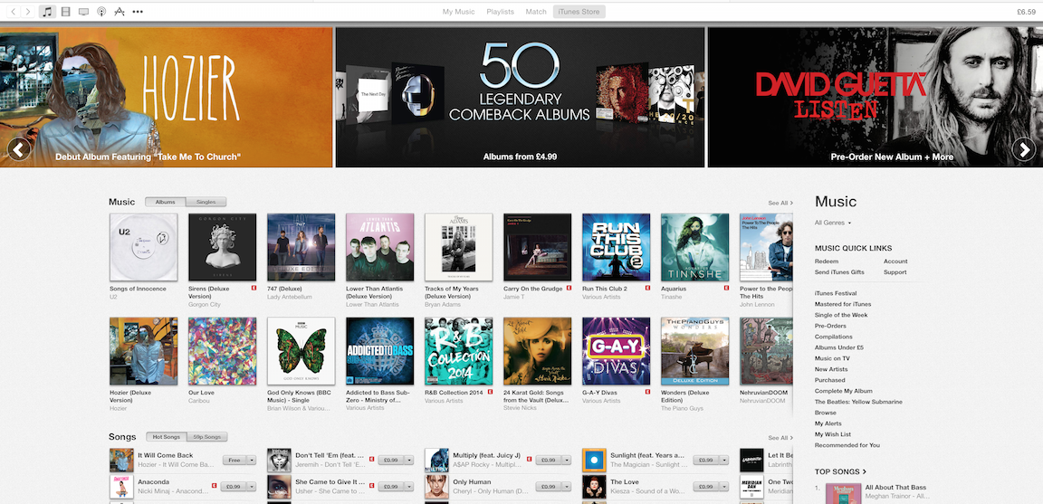Image resolution: width=1043 pixels, height=504 pixels.
Task: Show next banner with right arrow
Action: pos(1024,149)
